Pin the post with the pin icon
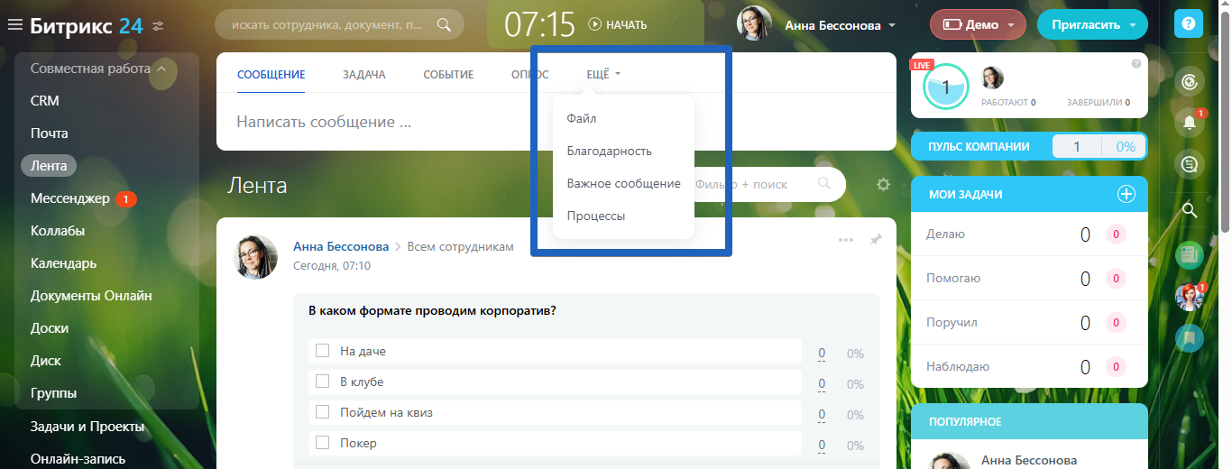 tap(875, 240)
